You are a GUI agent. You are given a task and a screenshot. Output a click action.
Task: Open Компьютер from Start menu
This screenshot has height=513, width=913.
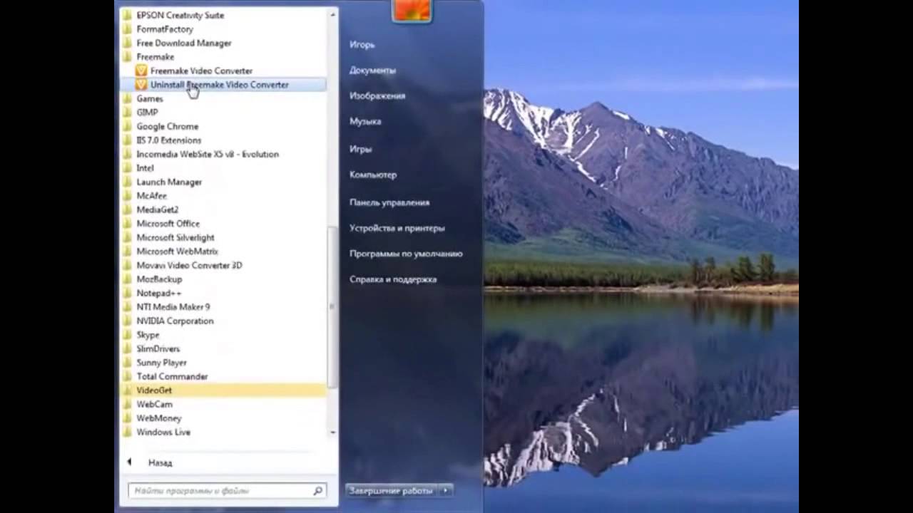coord(373,175)
